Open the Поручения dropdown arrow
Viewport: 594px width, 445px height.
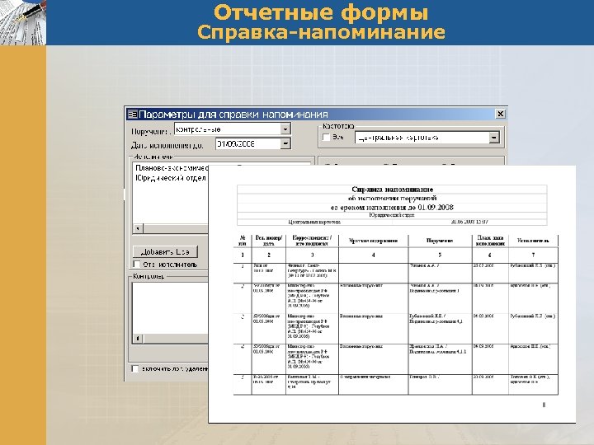point(285,129)
